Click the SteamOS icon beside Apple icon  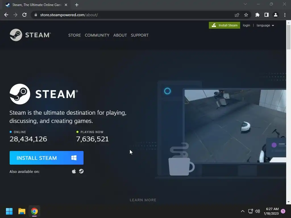click(81, 171)
